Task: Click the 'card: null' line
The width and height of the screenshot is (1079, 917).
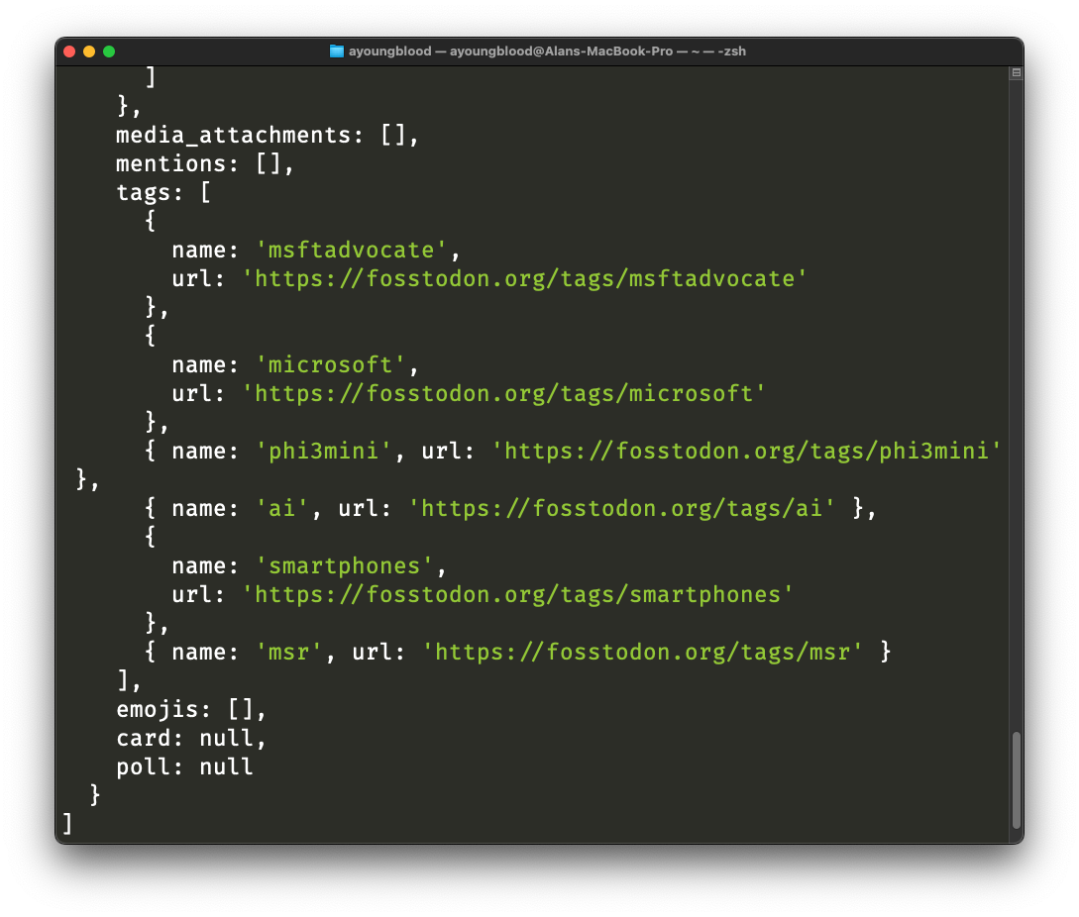Action: tap(191, 739)
